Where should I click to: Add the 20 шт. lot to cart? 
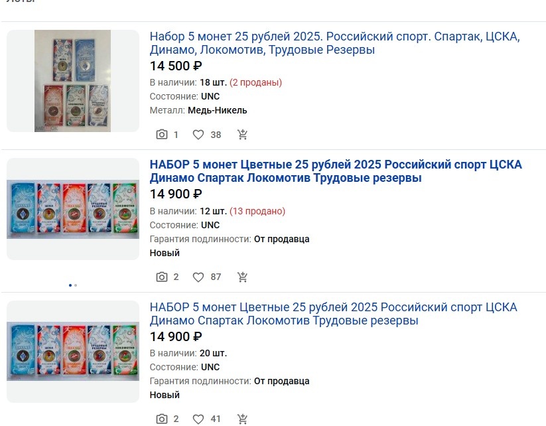click(242, 419)
